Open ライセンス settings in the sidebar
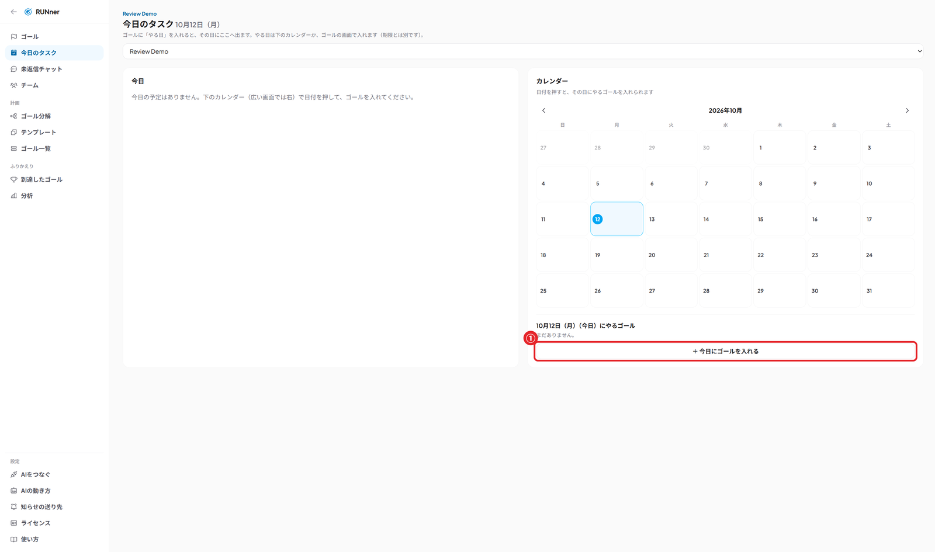The image size is (935, 552). 54,523
